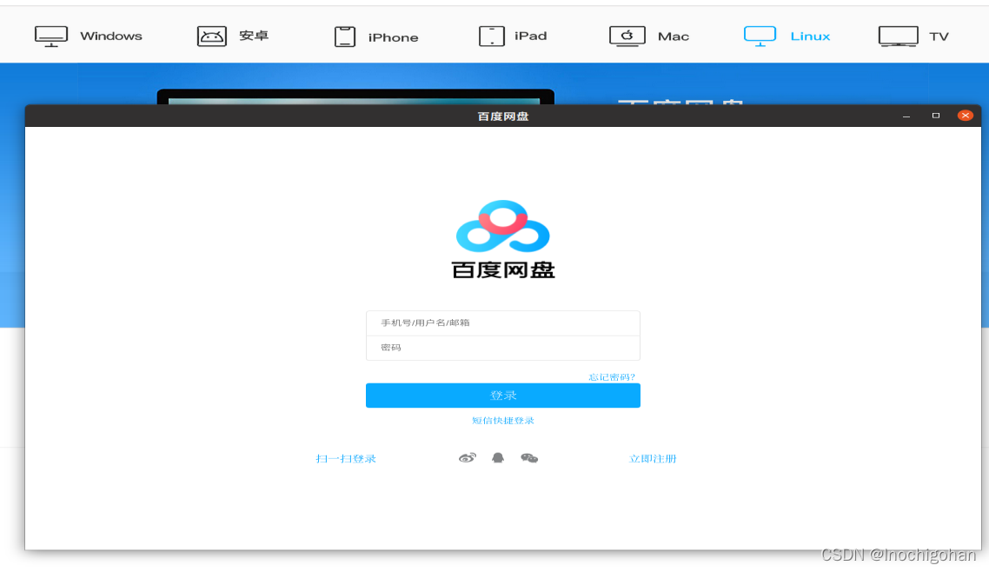Click the 百度网盘 title bar text
Viewport: 989px width, 572px height.
coord(502,116)
